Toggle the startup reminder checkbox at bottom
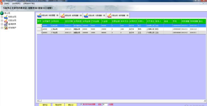This screenshot has width=207, height=106. coord(81,104)
